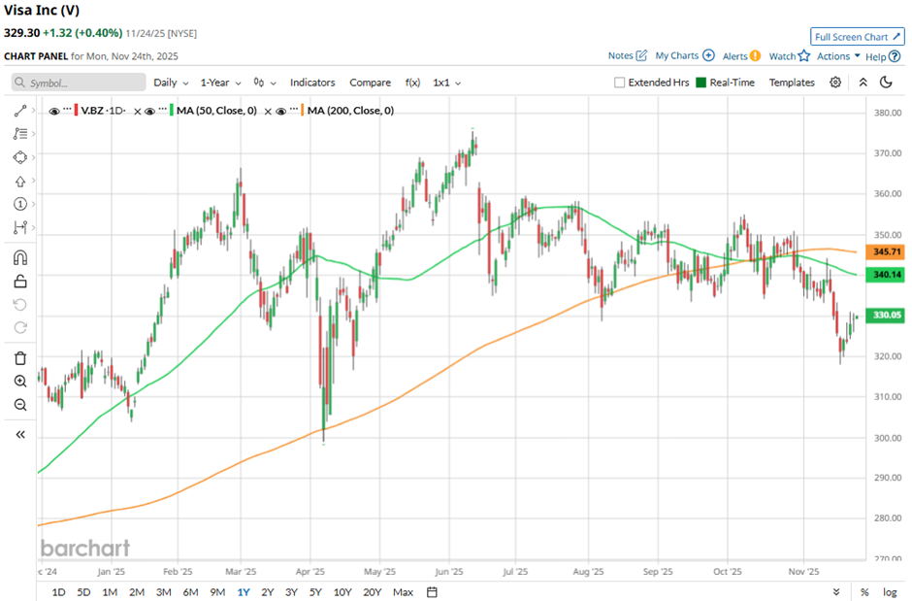The height and width of the screenshot is (601, 912).
Task: Select the 5D time range
Action: (83, 591)
